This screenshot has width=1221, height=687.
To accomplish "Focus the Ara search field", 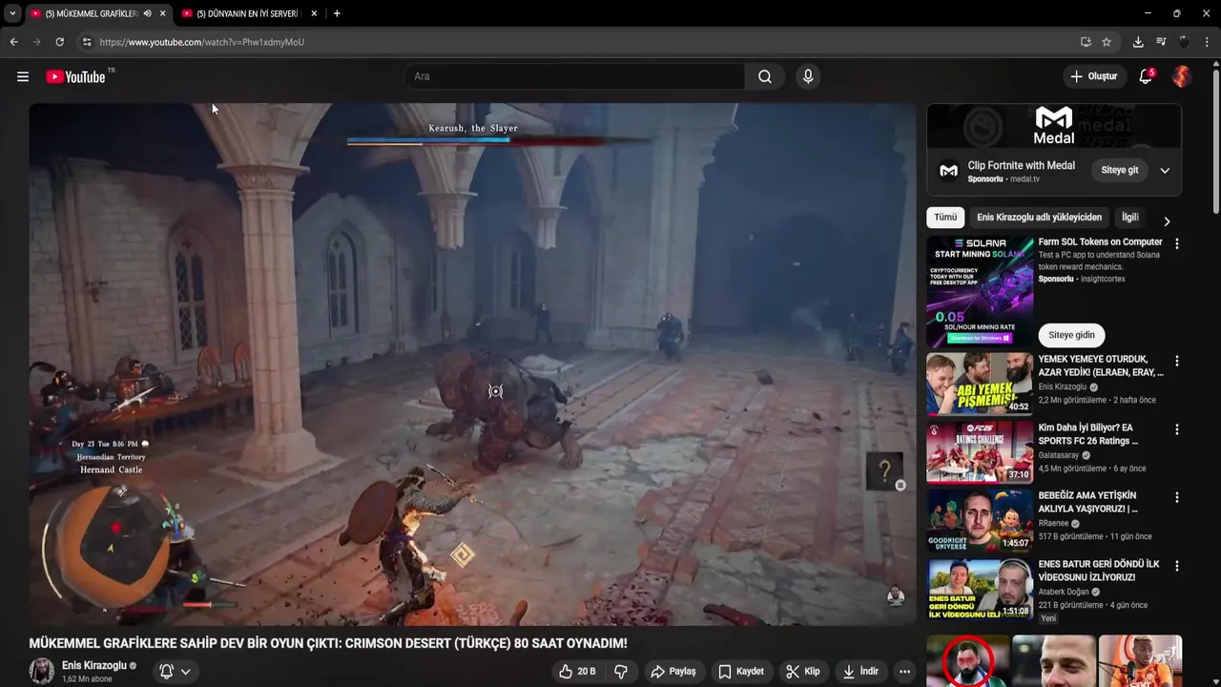I will point(574,76).
